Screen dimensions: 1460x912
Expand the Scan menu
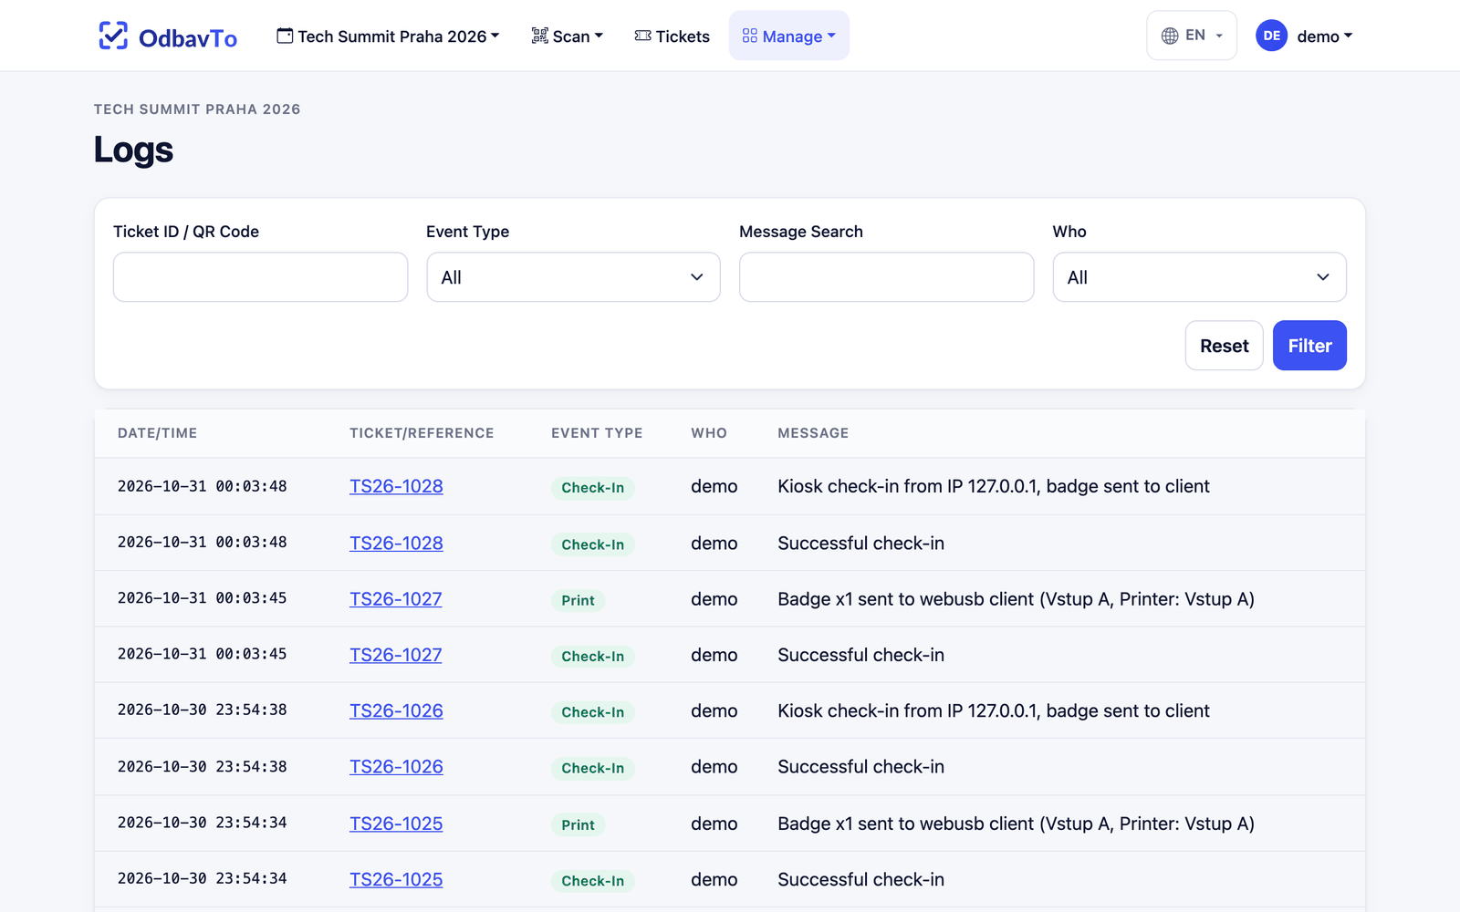568,36
